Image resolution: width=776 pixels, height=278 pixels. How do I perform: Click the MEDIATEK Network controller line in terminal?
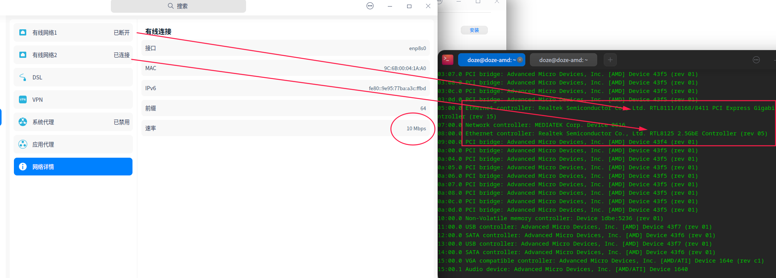[531, 125]
